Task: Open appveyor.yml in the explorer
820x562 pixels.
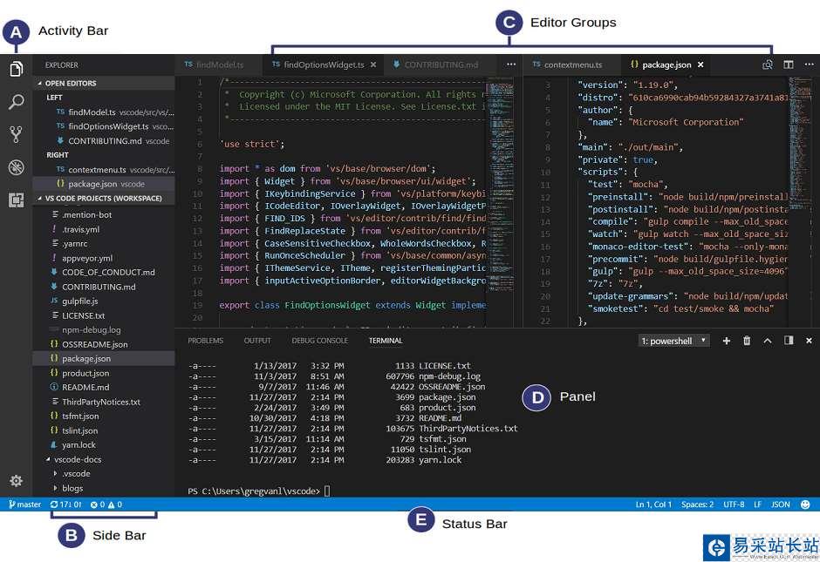Action: tap(104, 258)
